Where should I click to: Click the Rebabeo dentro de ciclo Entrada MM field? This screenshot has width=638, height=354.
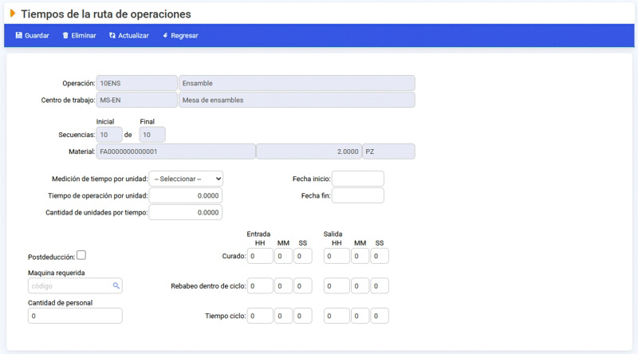(x=283, y=285)
